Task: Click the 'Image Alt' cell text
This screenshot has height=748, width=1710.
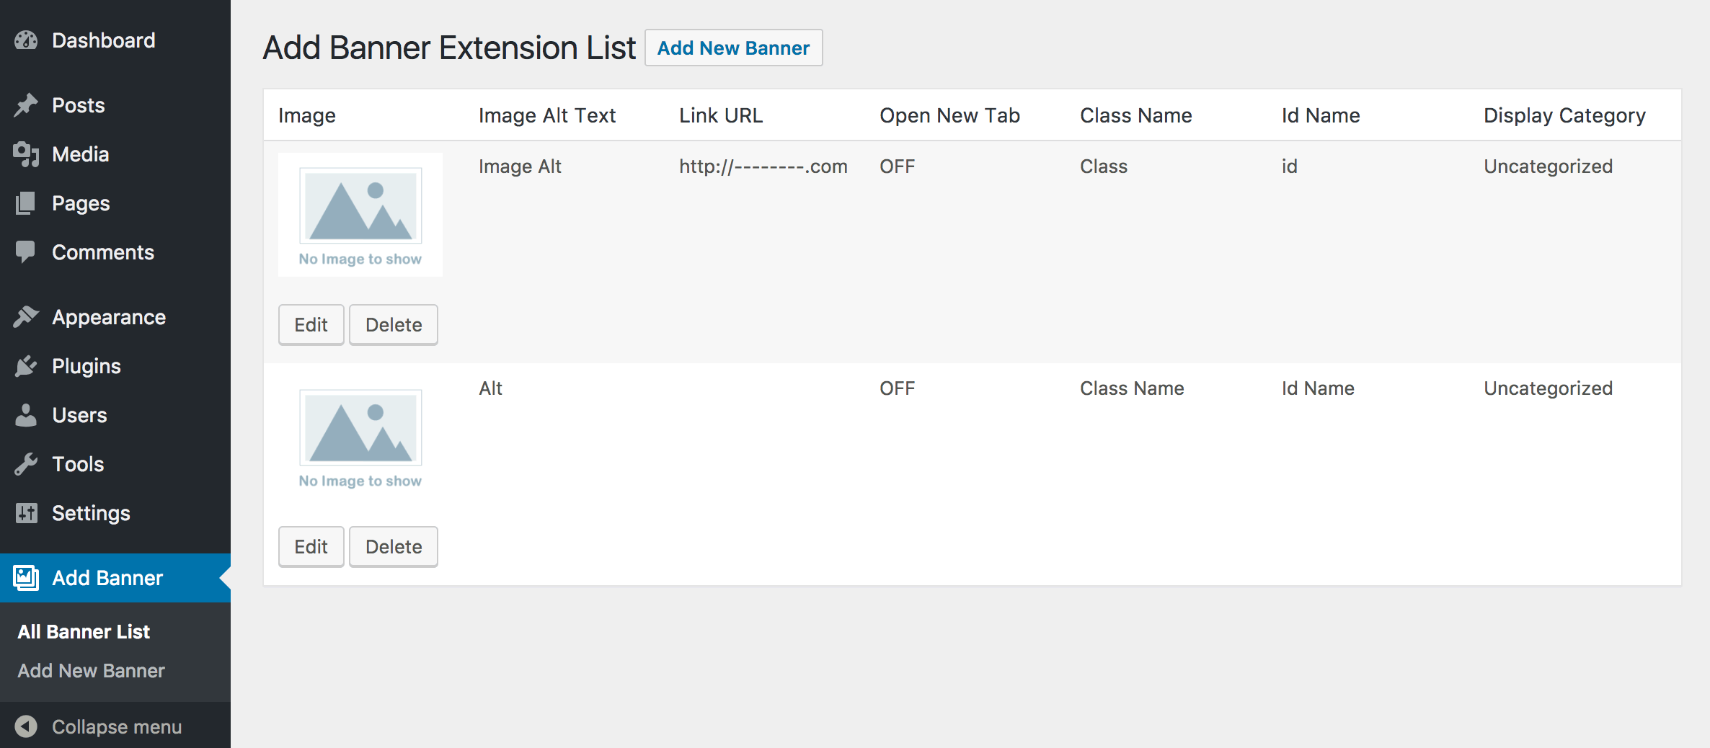Action: (520, 166)
